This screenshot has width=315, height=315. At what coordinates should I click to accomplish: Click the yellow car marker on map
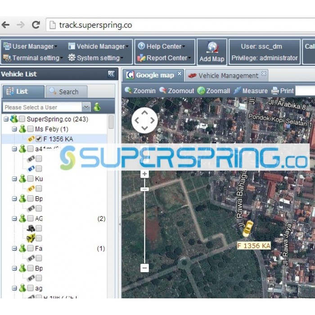coord(247,229)
